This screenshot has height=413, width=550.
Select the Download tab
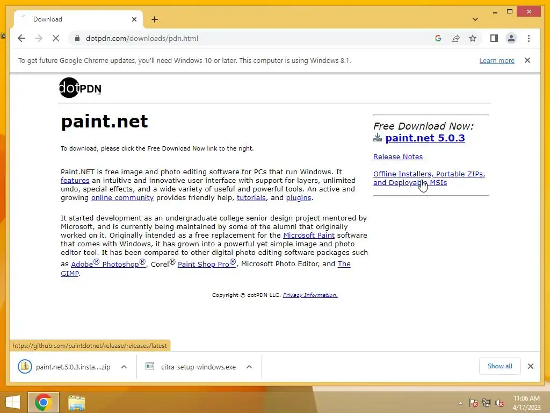tap(78, 19)
